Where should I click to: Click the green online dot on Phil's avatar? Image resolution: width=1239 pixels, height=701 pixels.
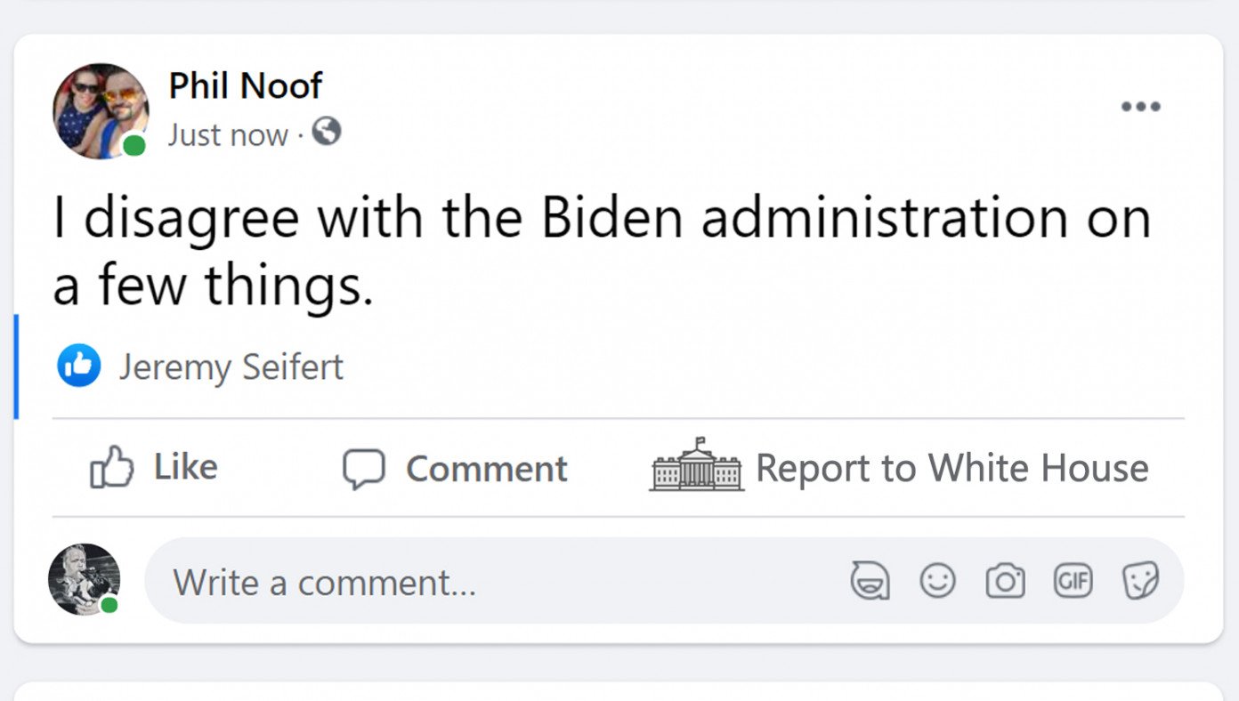[x=134, y=146]
